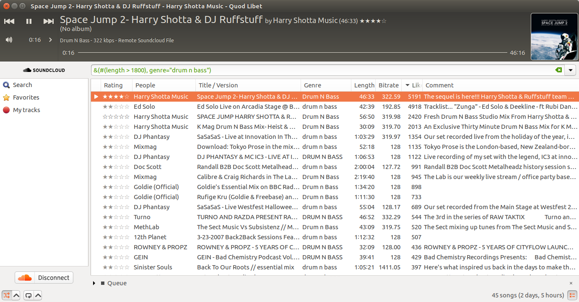Open shuffle mode options arrow
This screenshot has height=302, width=579.
16,295
